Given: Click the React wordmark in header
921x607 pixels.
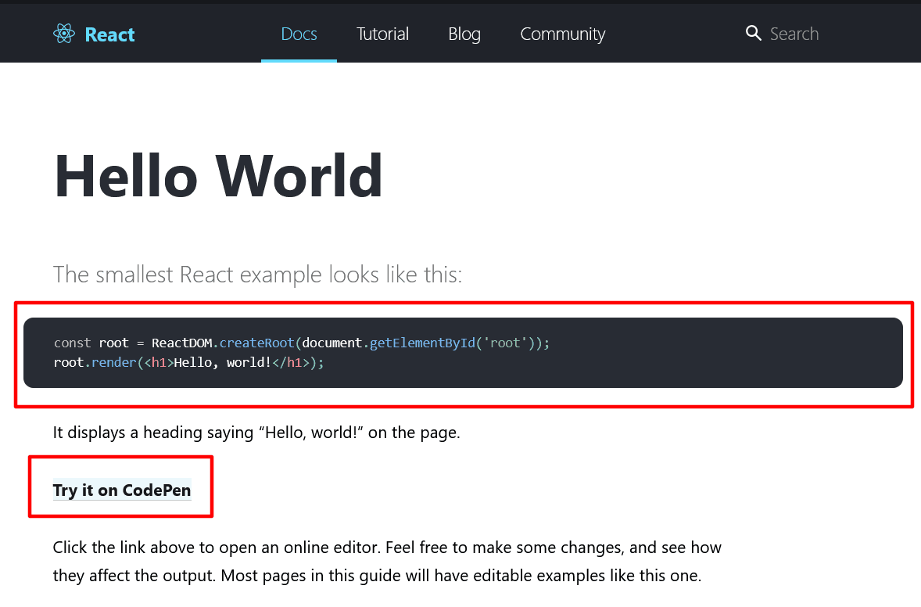Looking at the screenshot, I should (x=109, y=34).
